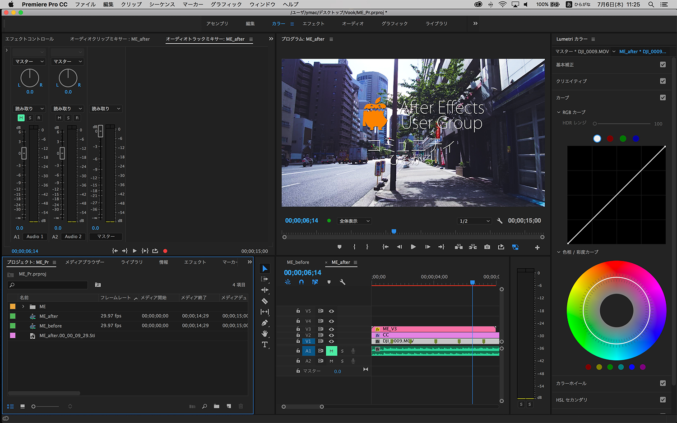Click the search icon in the macOS menu bar
This screenshot has height=423, width=677.
tap(651, 5)
